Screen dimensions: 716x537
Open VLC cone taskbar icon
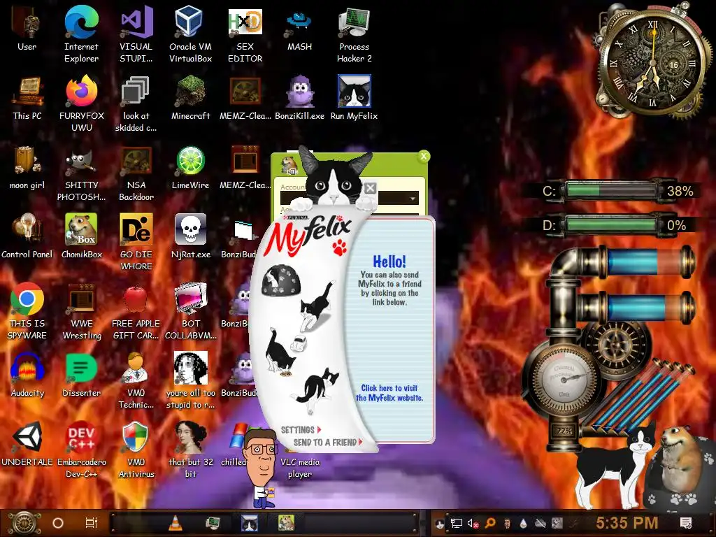pyautogui.click(x=176, y=523)
